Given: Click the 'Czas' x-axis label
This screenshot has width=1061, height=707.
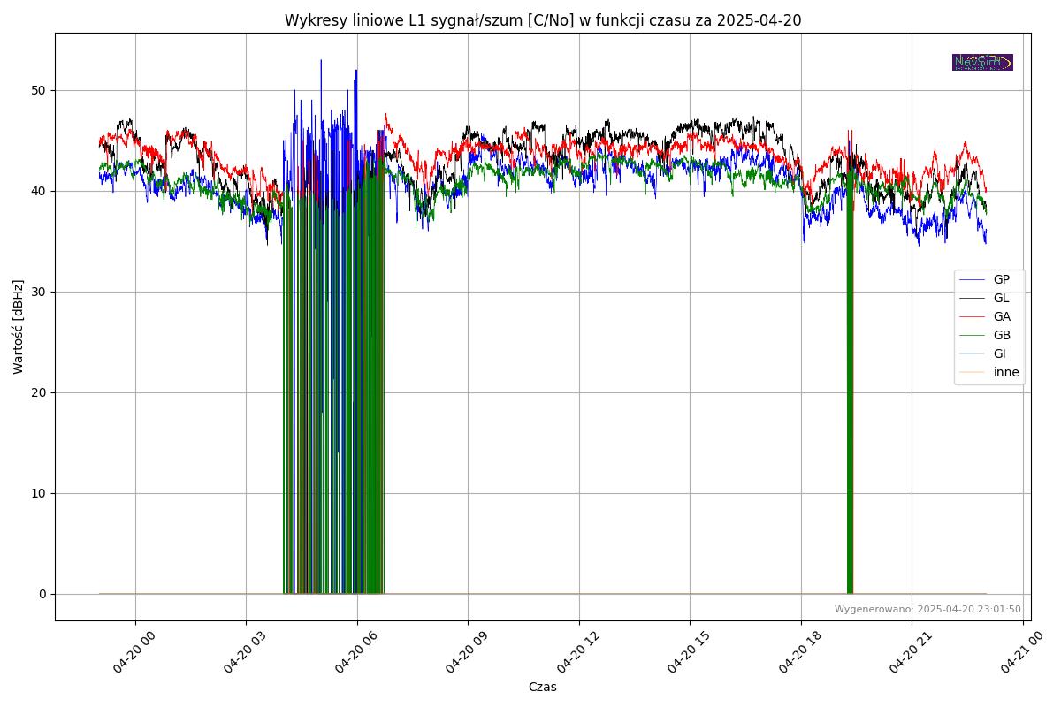Looking at the screenshot, I should pos(542,687).
